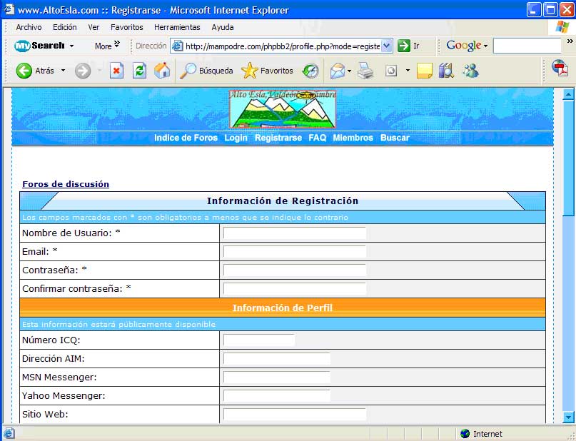The height and width of the screenshot is (441, 576).
Task: Open Favoritos star button in toolbar
Action: pos(268,71)
